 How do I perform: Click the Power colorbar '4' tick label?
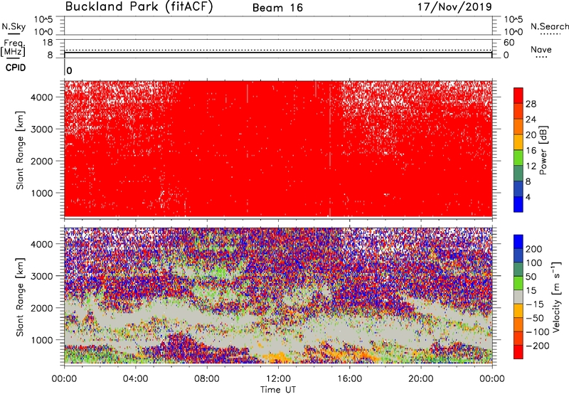[528, 197]
